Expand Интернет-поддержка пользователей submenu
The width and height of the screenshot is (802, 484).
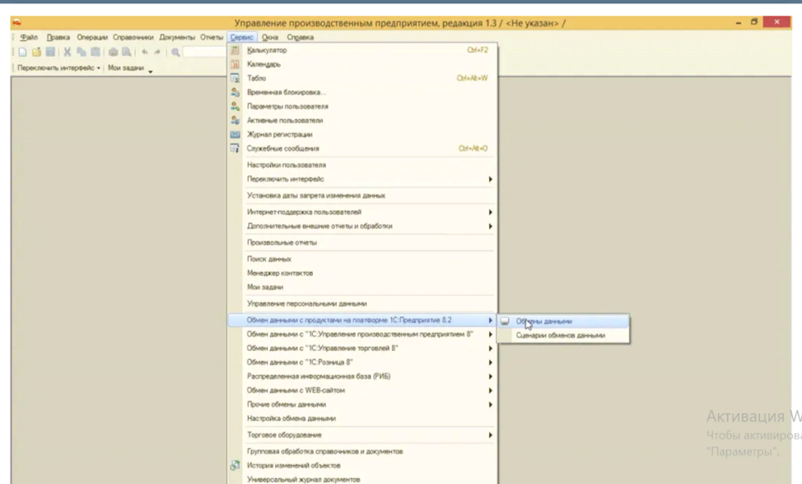pos(490,212)
